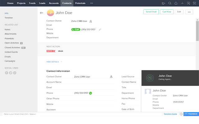Open the setup tools icon in top bar

tap(195, 3)
